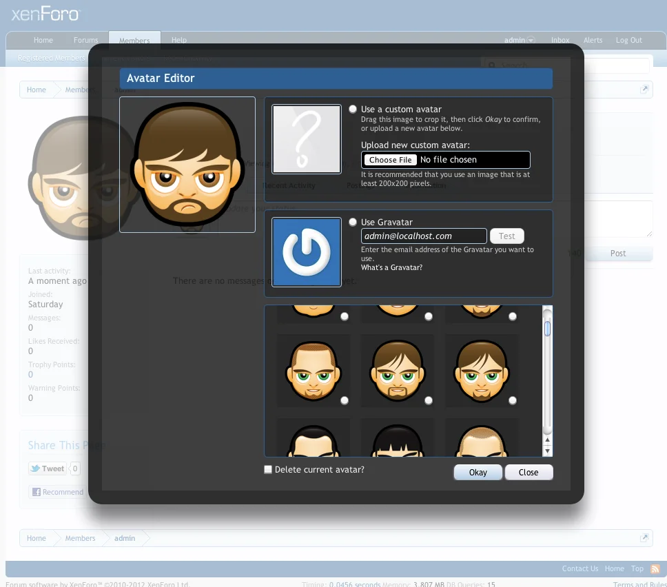The image size is (667, 587).
Task: Close the Avatar Editor dialog
Action: tap(529, 472)
